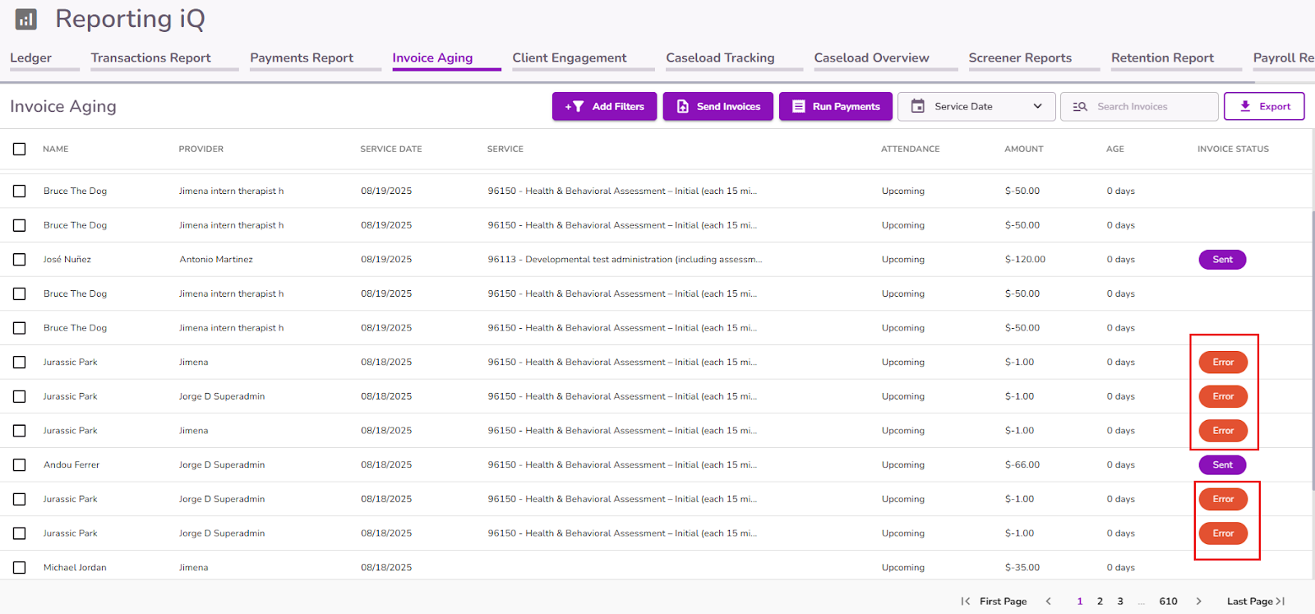Click the document icon in Send Invoices
This screenshot has width=1315, height=614.
(682, 106)
